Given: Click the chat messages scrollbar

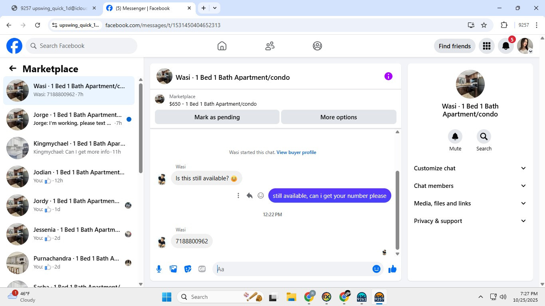Looking at the screenshot, I should pos(397,209).
